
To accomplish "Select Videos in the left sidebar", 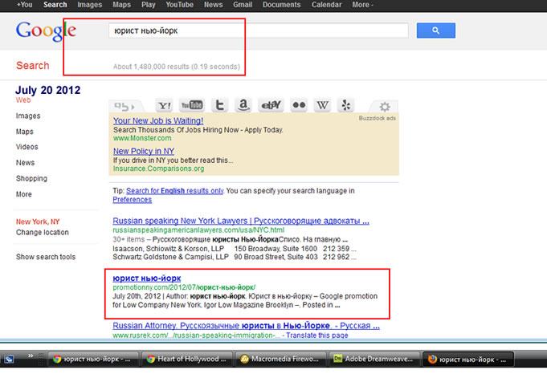I will [x=27, y=147].
